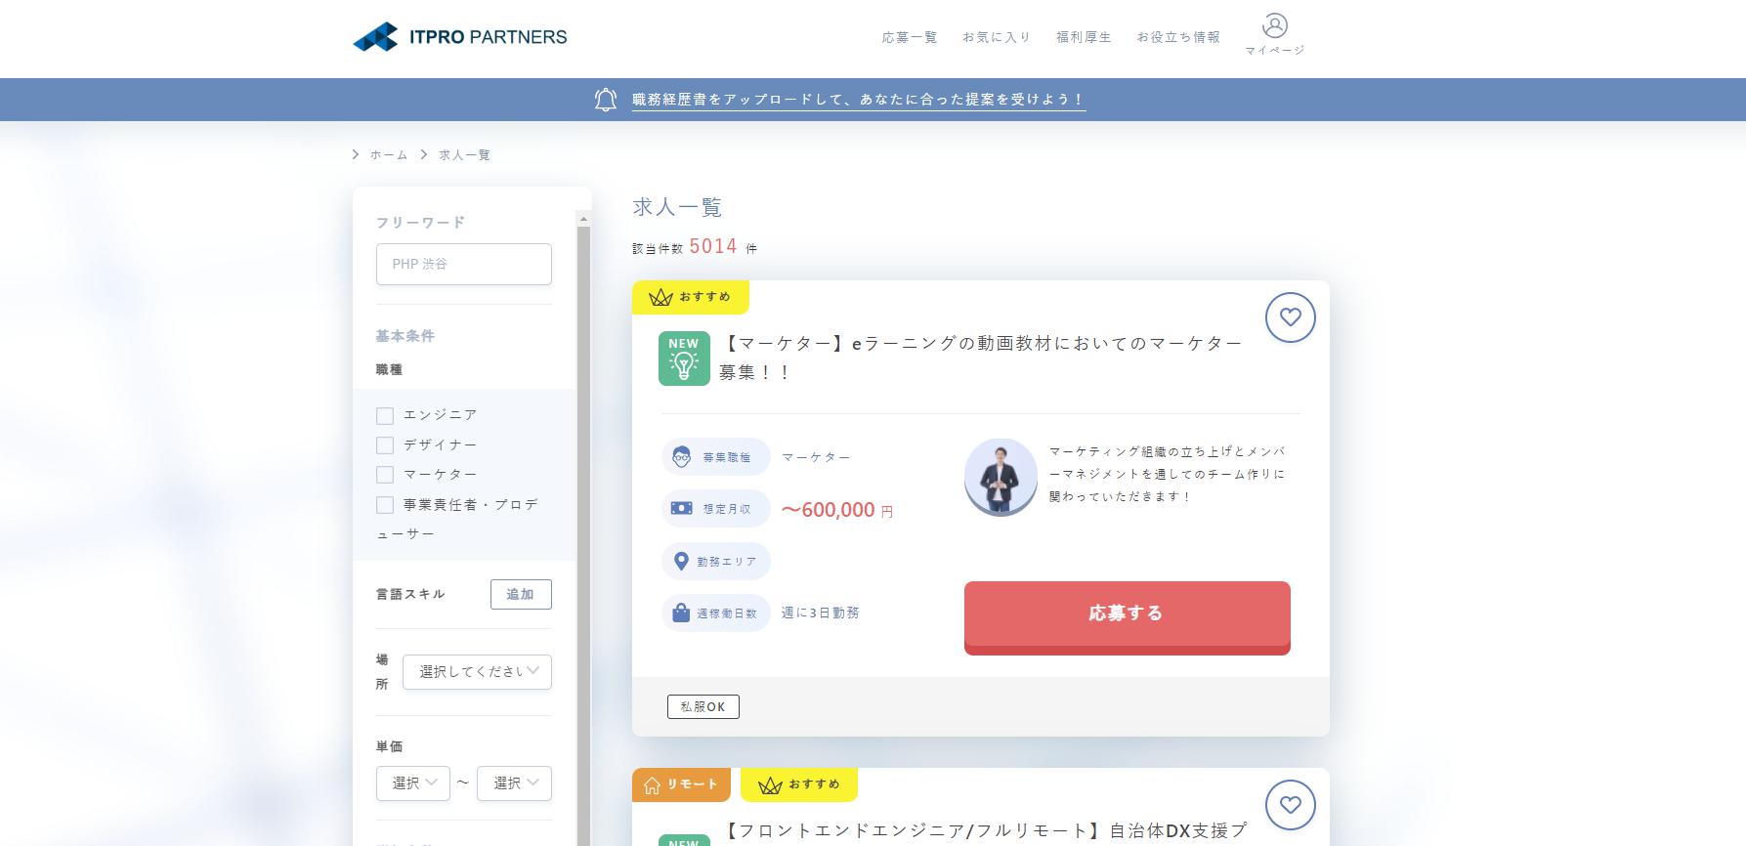Image resolution: width=1746 pixels, height=846 pixels.
Task: Click the 想定月収 money icon label
Action: 716,509
